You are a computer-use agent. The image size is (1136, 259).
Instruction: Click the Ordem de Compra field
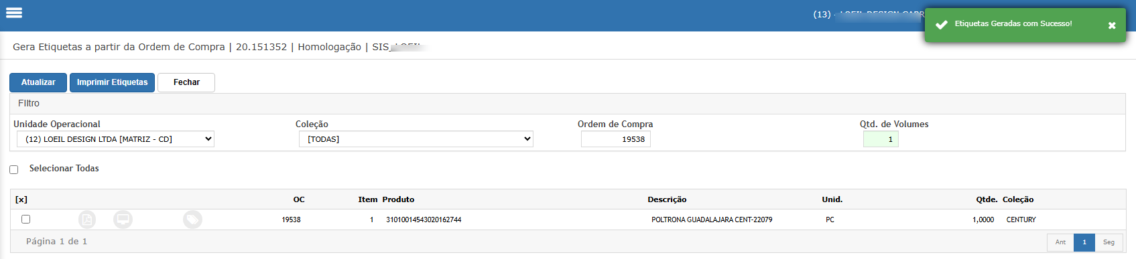coord(616,139)
